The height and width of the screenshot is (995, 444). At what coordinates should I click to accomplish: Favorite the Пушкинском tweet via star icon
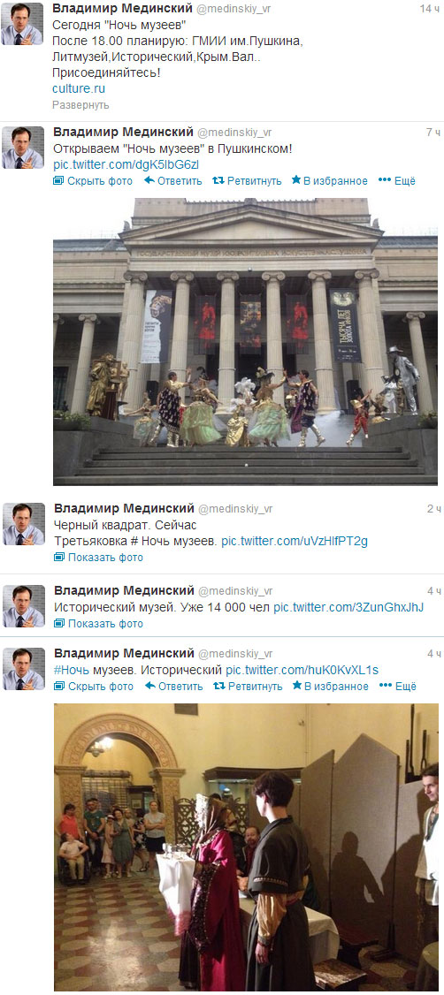tap(296, 181)
